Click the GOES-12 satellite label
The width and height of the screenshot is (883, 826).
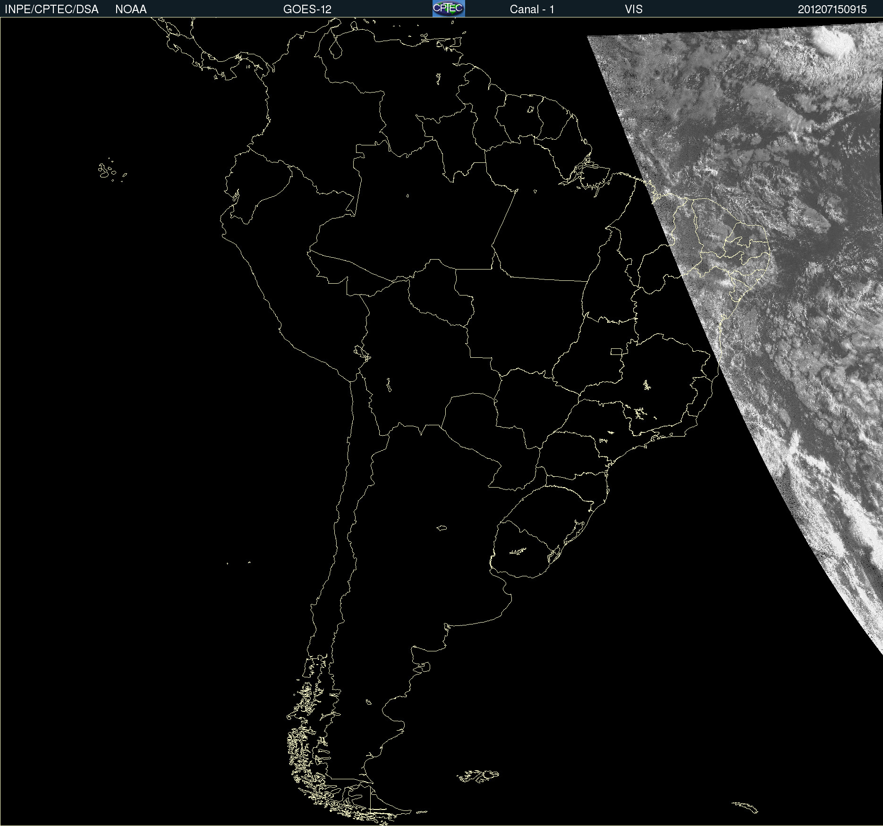pos(307,9)
